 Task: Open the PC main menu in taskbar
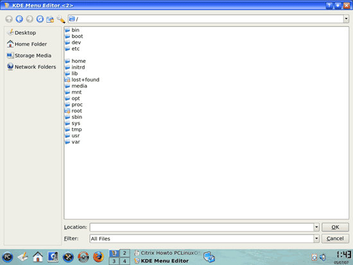8,257
